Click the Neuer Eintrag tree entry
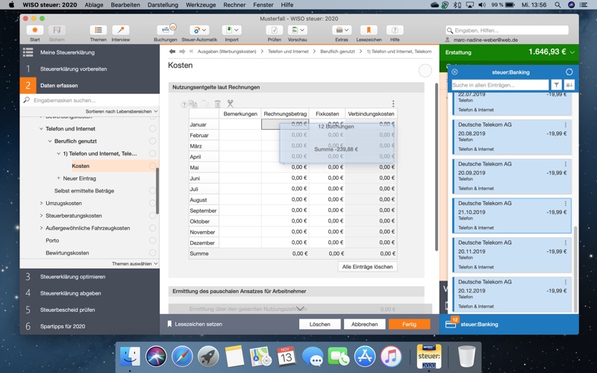The width and height of the screenshot is (597, 373). 79,178
